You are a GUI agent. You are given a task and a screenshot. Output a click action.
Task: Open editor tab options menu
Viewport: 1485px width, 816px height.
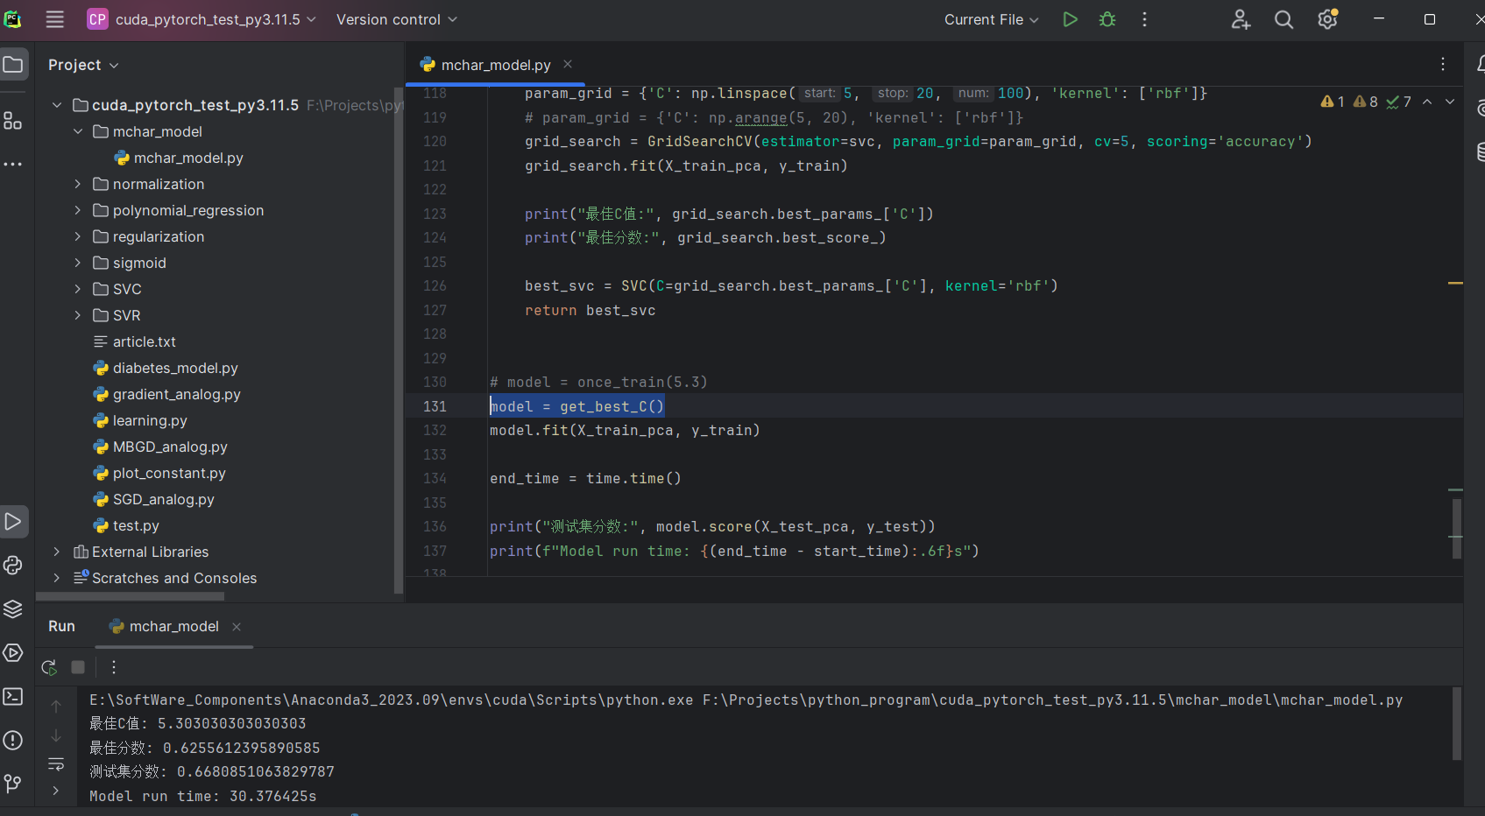coord(1443,64)
